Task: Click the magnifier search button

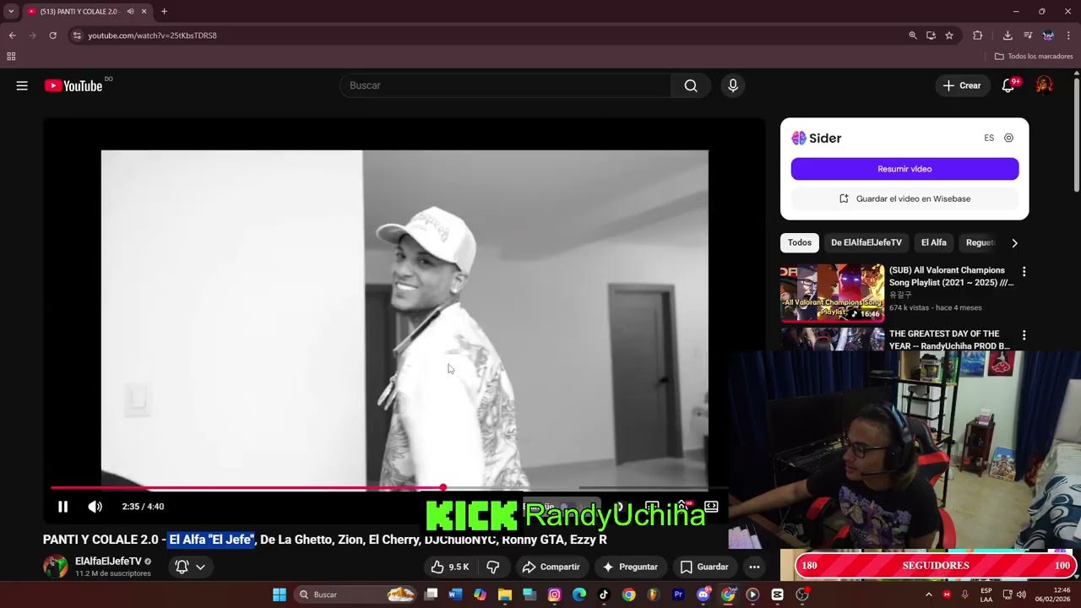Action: [x=691, y=85]
